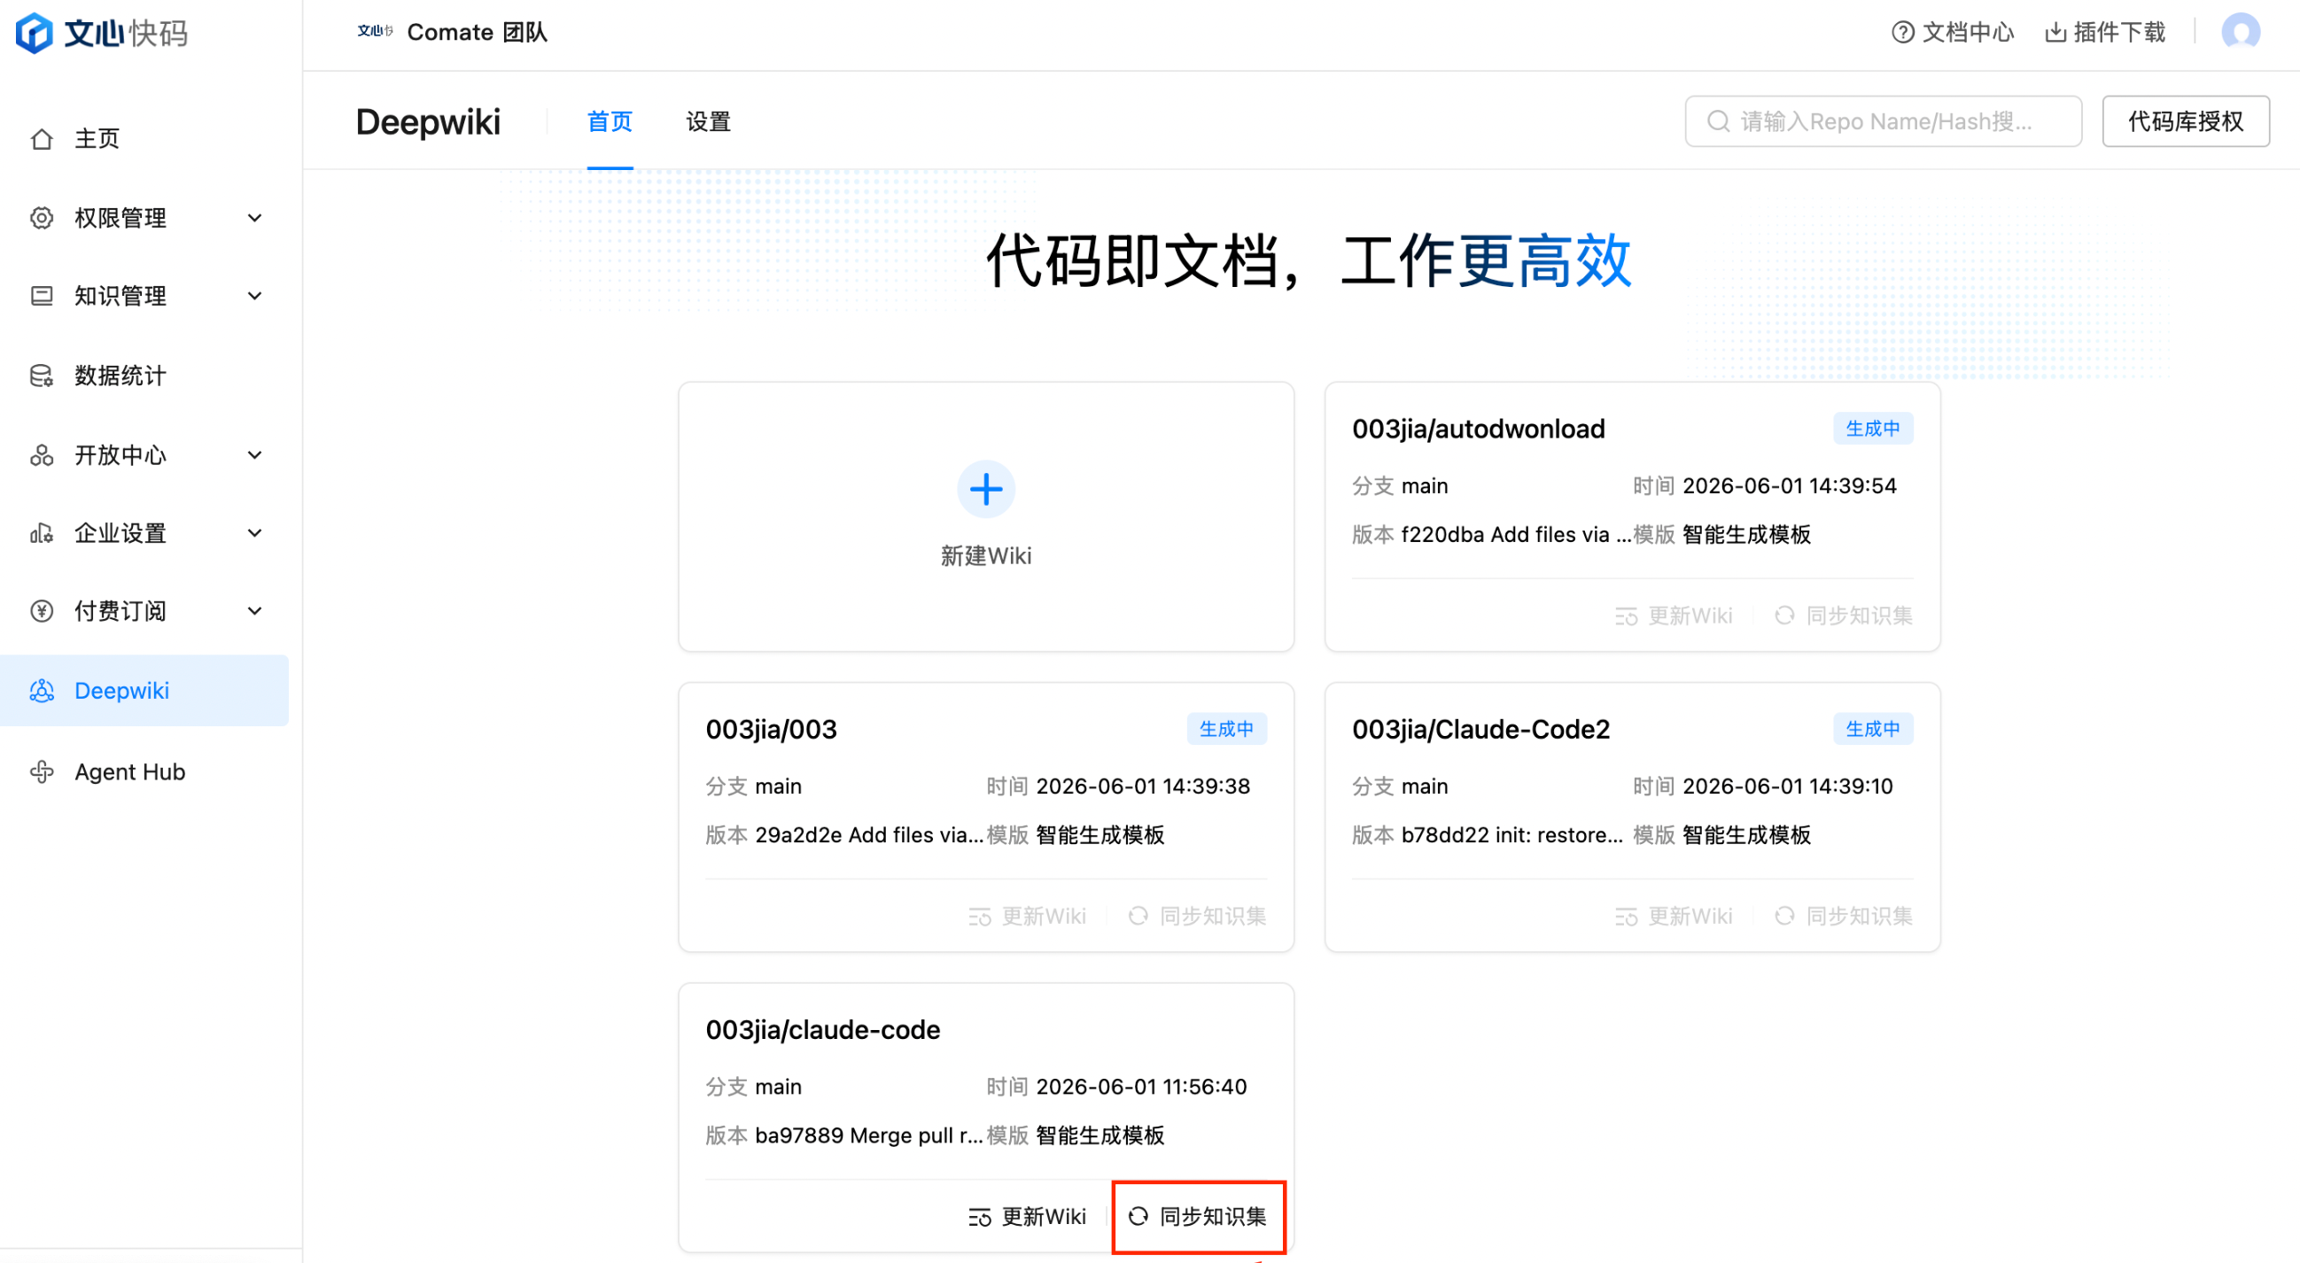The height and width of the screenshot is (1263, 2300).
Task: Click version text f220dba Add files via ...
Action: coord(1515,536)
